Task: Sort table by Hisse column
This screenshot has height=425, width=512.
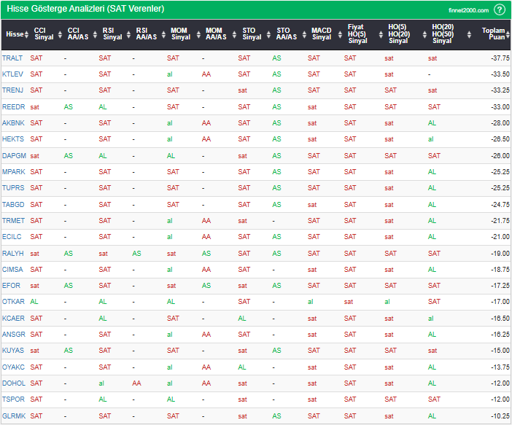Action: (14, 34)
